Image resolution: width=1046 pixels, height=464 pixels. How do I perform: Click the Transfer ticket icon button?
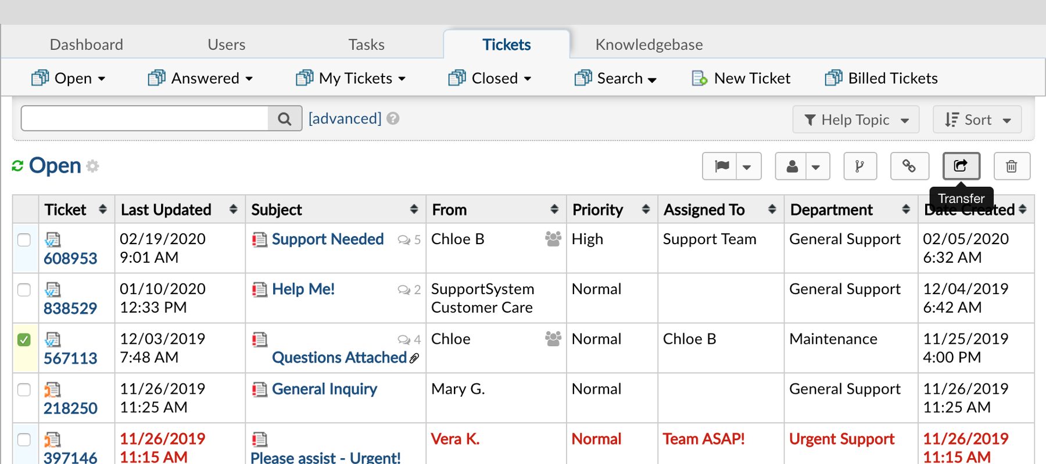961,166
